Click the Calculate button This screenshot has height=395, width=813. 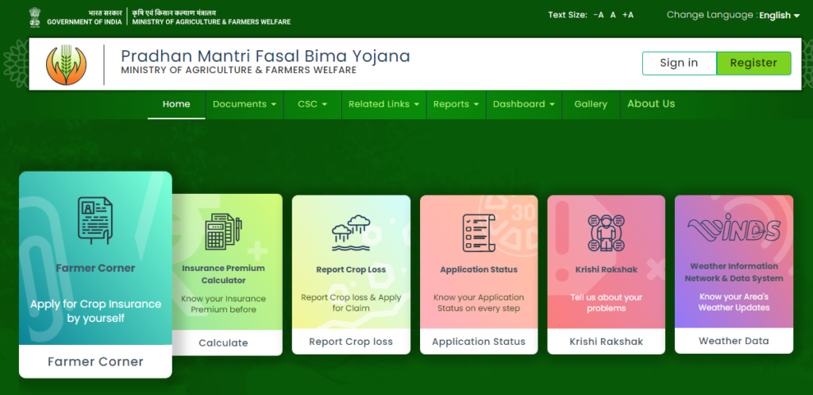click(223, 343)
